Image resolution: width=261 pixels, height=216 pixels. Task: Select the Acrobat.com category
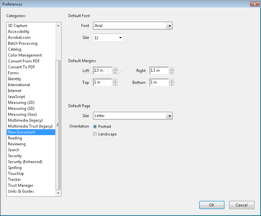point(31,37)
